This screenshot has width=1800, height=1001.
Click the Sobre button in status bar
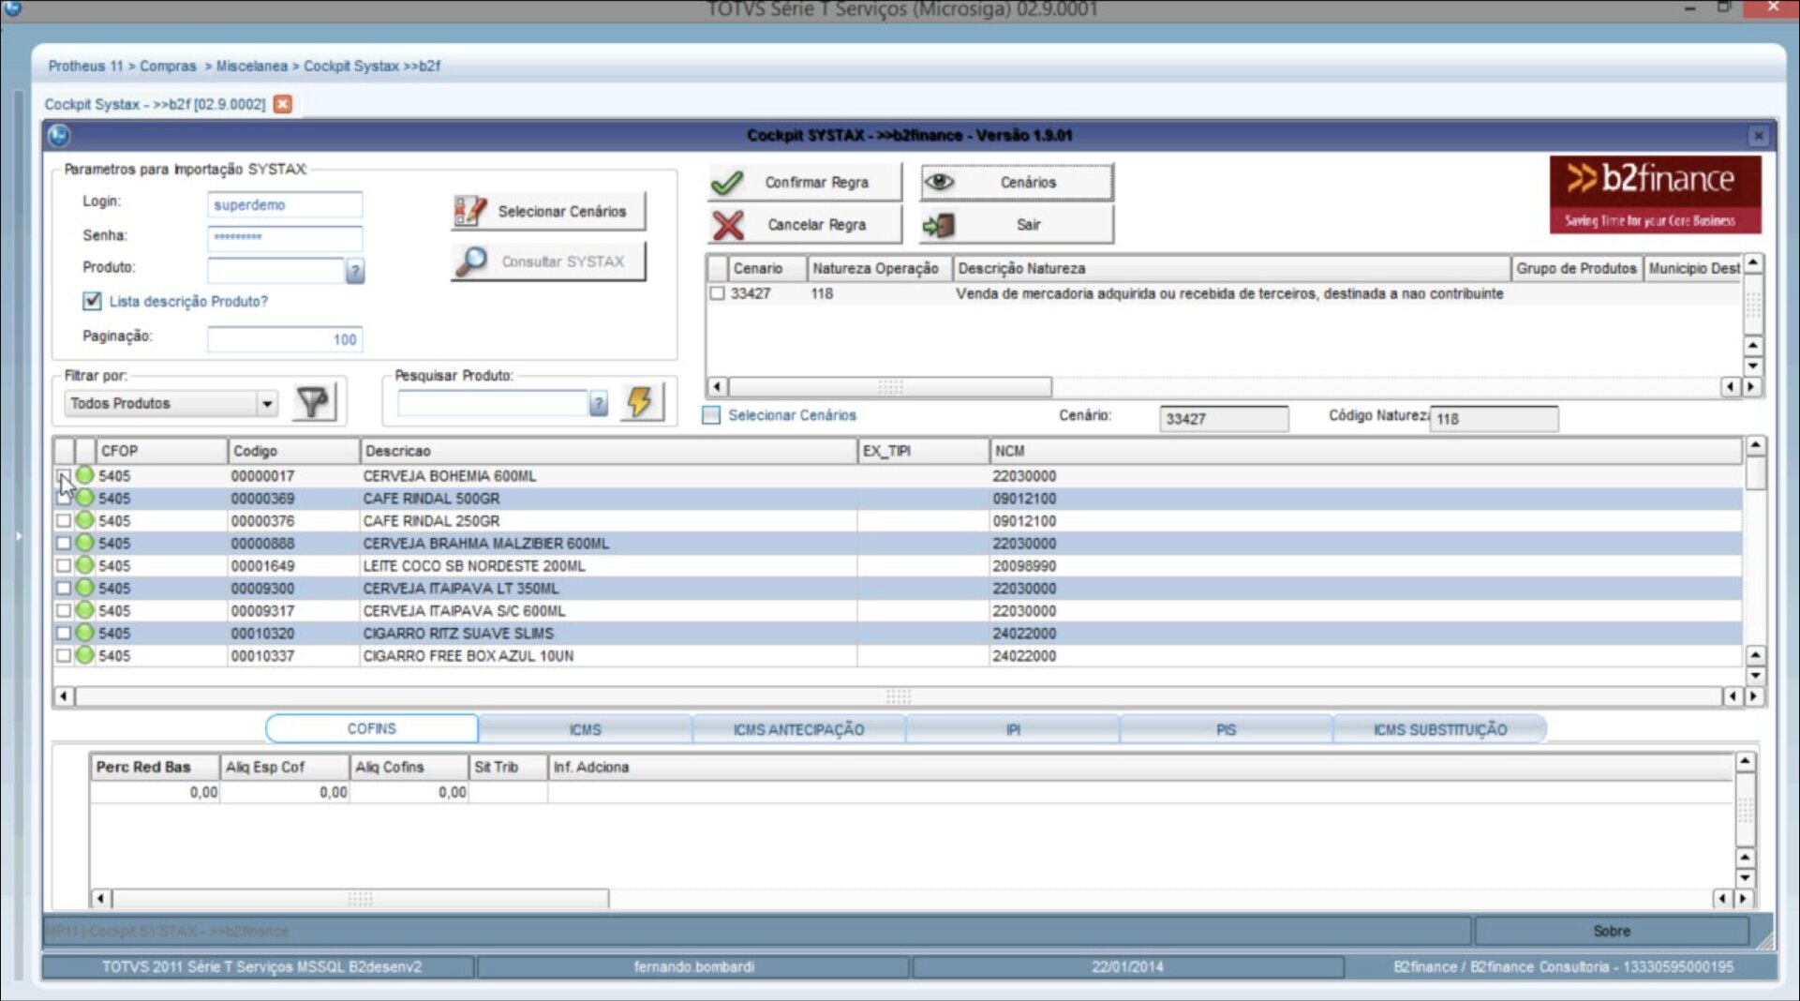click(1611, 931)
